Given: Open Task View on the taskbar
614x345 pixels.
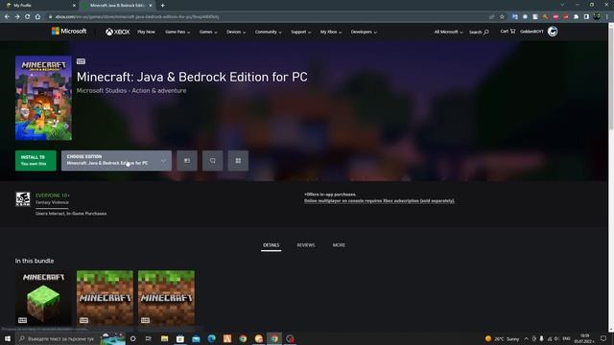Looking at the screenshot, I should point(149,338).
